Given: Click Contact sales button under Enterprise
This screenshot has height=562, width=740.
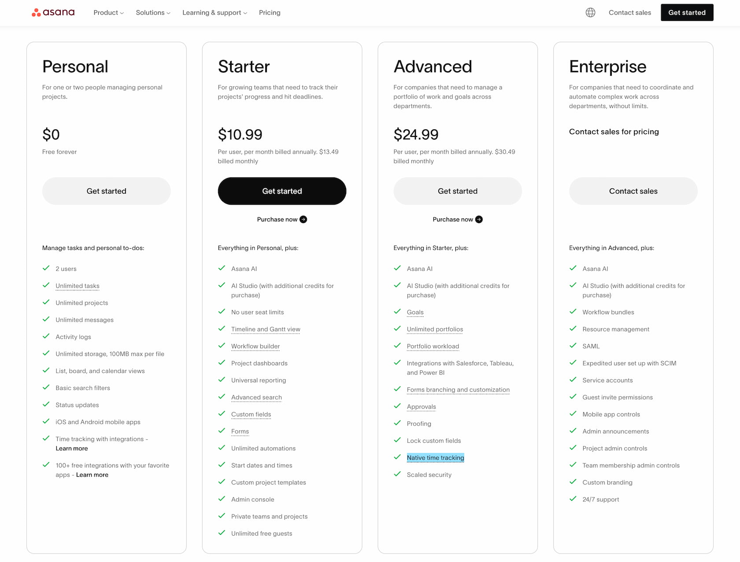Looking at the screenshot, I should click(633, 191).
